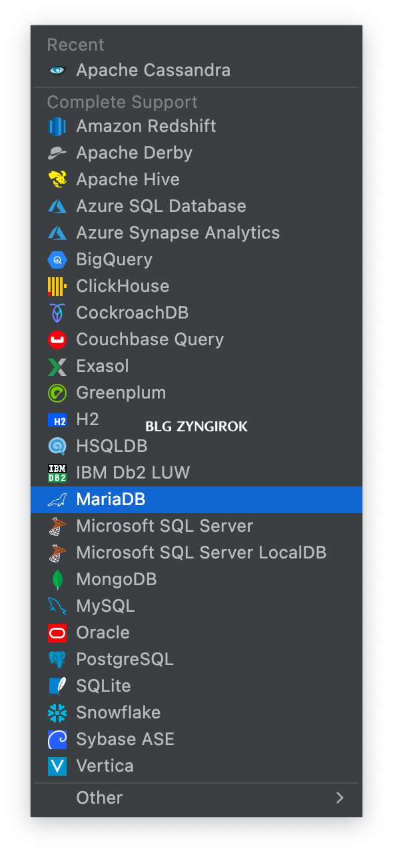The image size is (393, 853).
Task: Click the Exasol X icon
Action: tap(57, 366)
